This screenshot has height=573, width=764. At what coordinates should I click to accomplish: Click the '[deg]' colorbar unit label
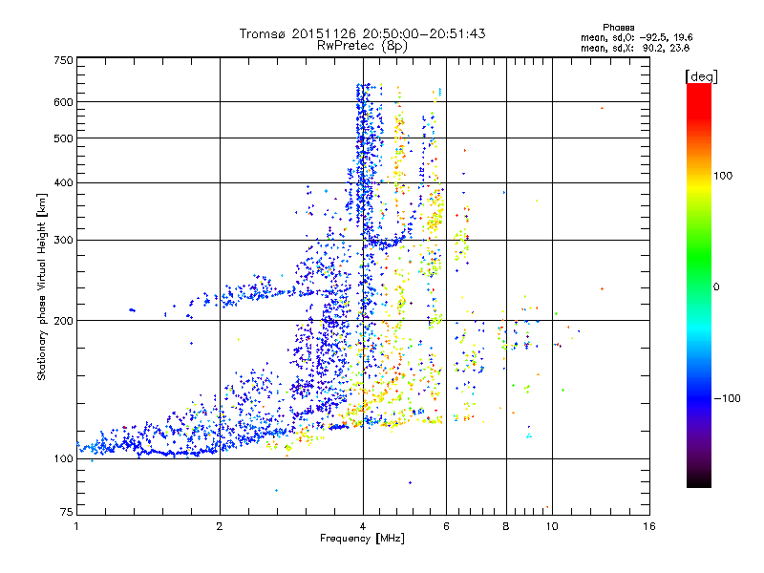pos(701,76)
